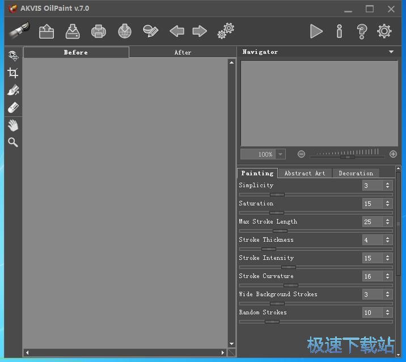Open the zoom percentage dropdown
Screen dimensions: 406x362
280,154
